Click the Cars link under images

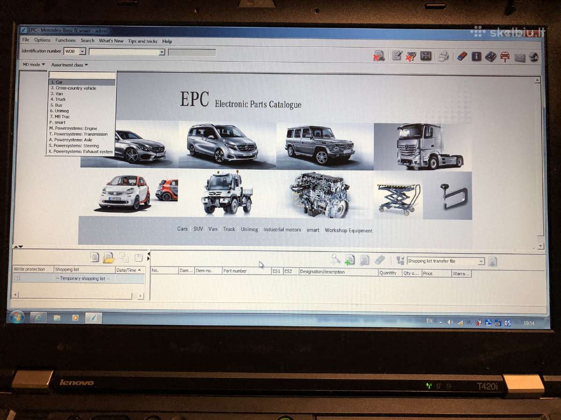point(182,229)
